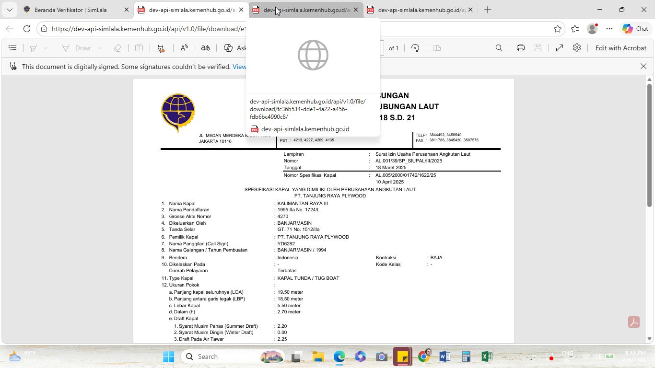Dismiss the digital signature notification bar
The height and width of the screenshot is (368, 655).
[x=643, y=66]
